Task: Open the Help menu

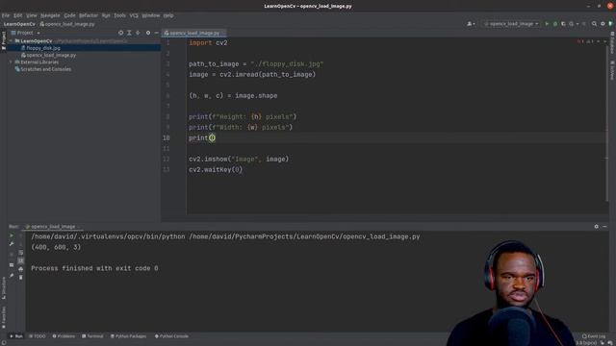Action: [168, 15]
